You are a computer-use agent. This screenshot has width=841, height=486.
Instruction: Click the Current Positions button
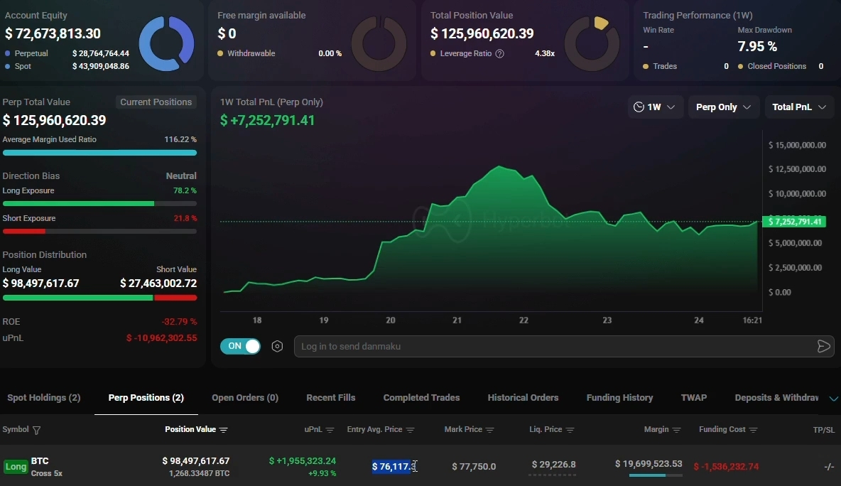[x=156, y=102]
